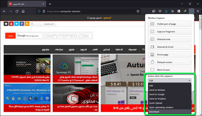Open the Synology C2 article thumbnail
This screenshot has height=116, width=202.
(76, 64)
